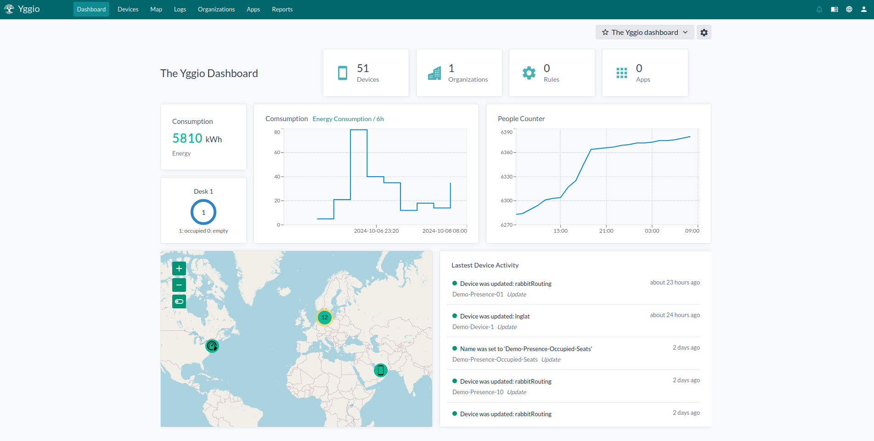Click Demo-Presence-01 device name
This screenshot has width=874, height=441.
click(x=478, y=294)
